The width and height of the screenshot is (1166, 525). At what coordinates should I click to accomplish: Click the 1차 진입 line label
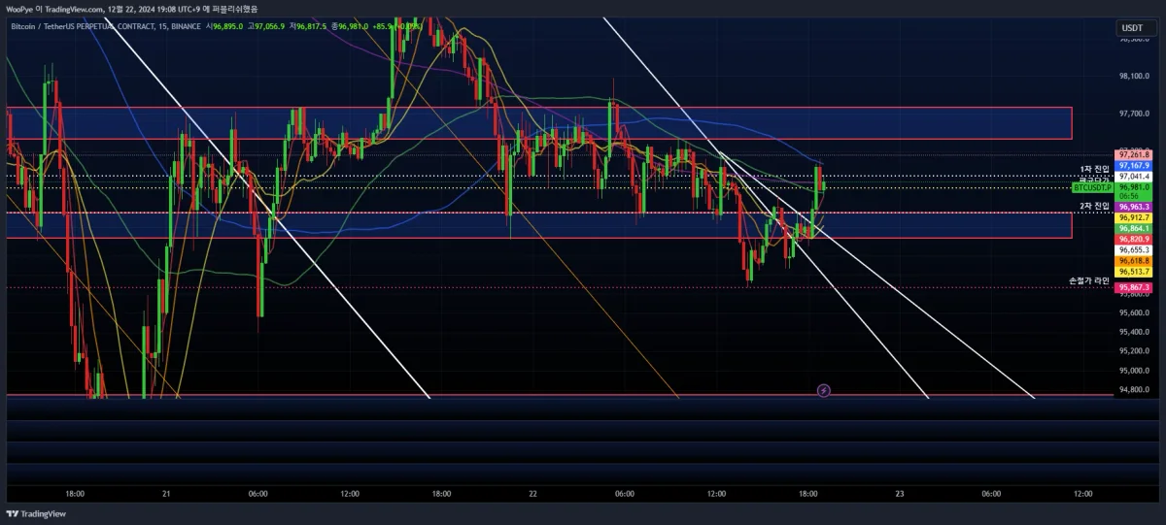(1094, 169)
